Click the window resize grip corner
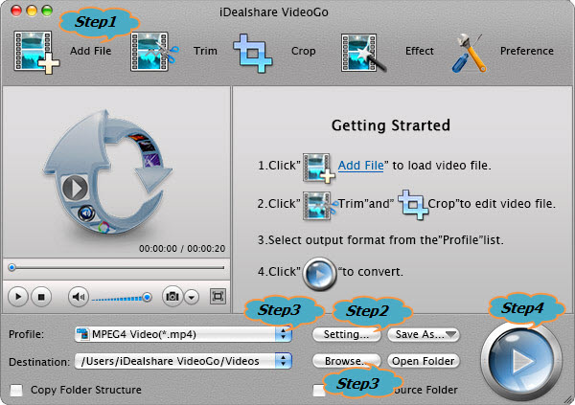The image size is (575, 405). tap(568, 399)
